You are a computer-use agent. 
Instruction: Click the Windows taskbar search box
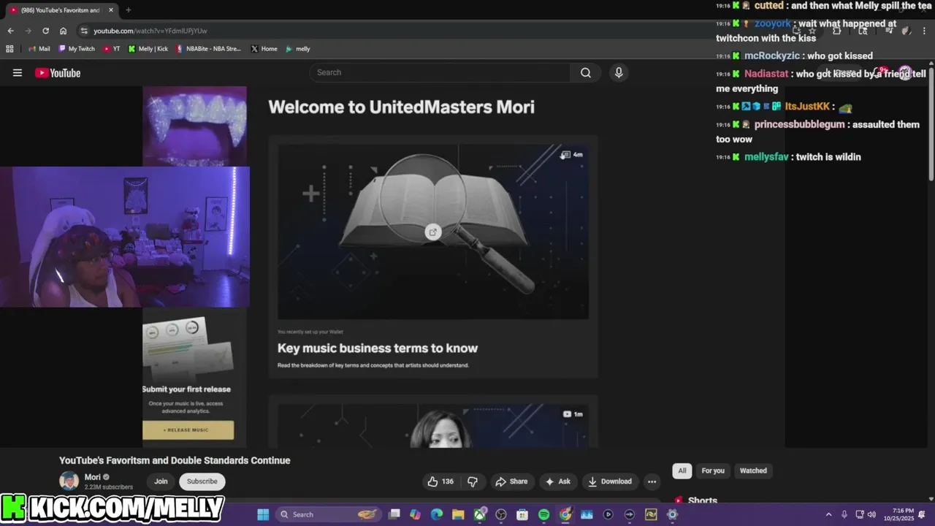[x=329, y=514]
